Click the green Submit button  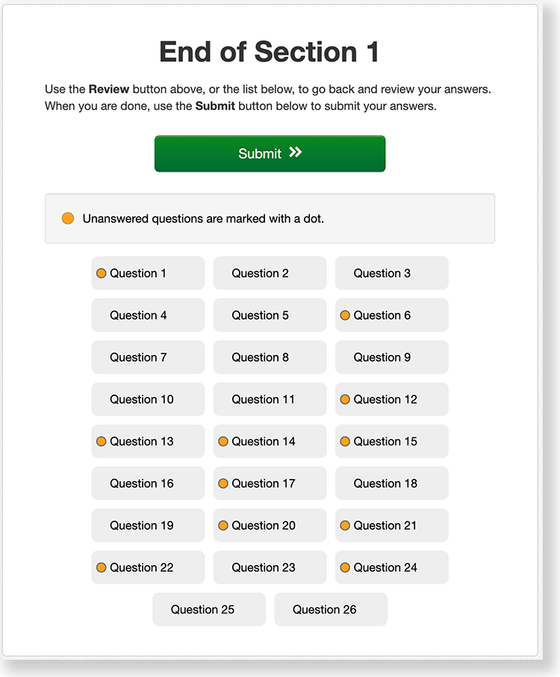(270, 154)
